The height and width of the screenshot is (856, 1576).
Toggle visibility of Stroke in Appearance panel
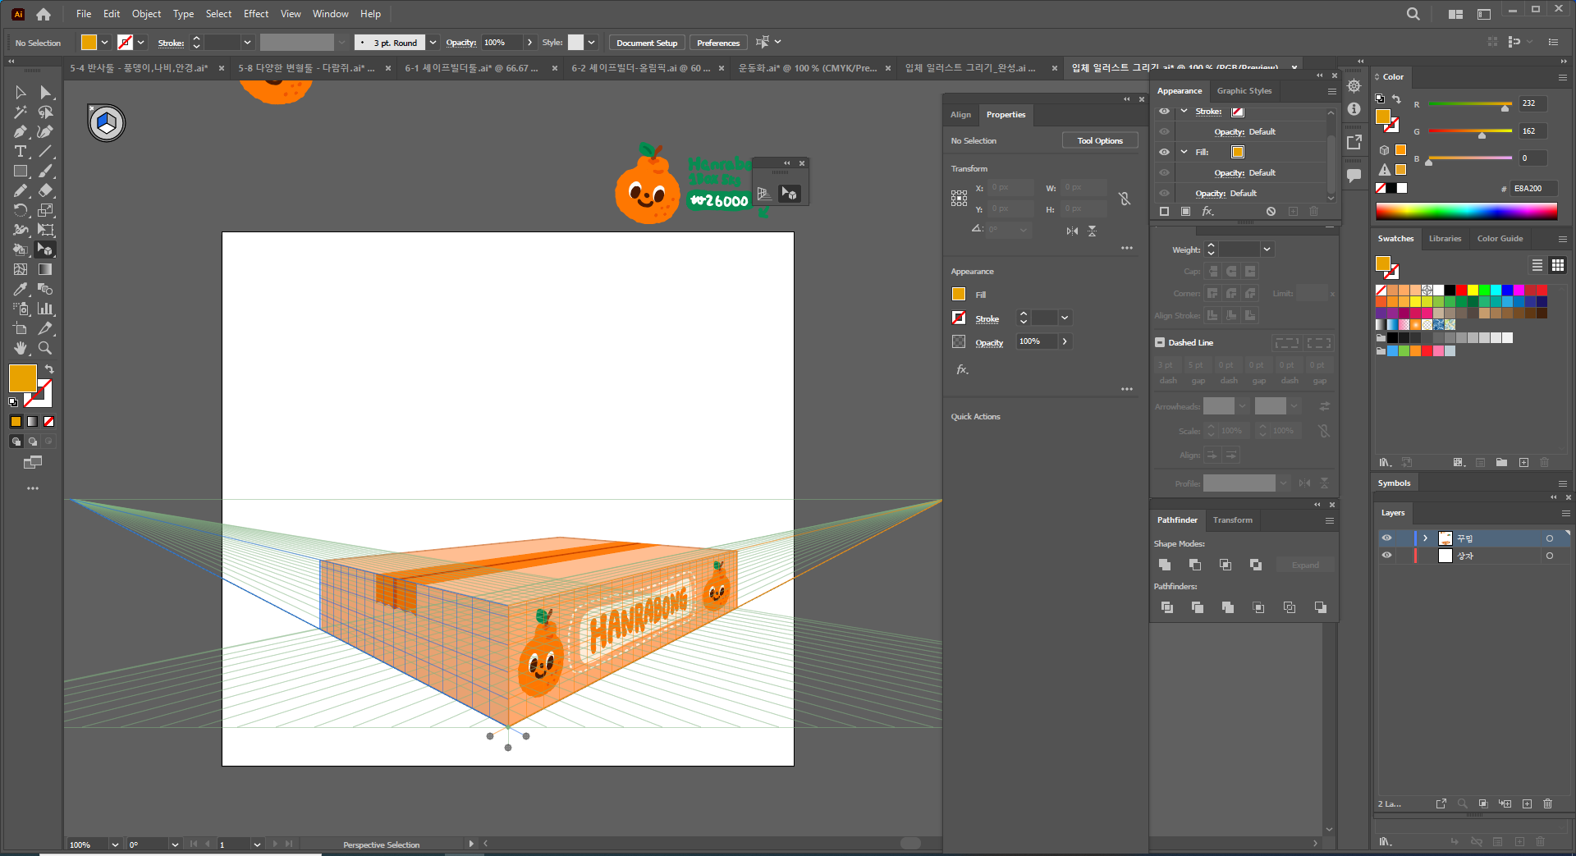[x=1164, y=112]
